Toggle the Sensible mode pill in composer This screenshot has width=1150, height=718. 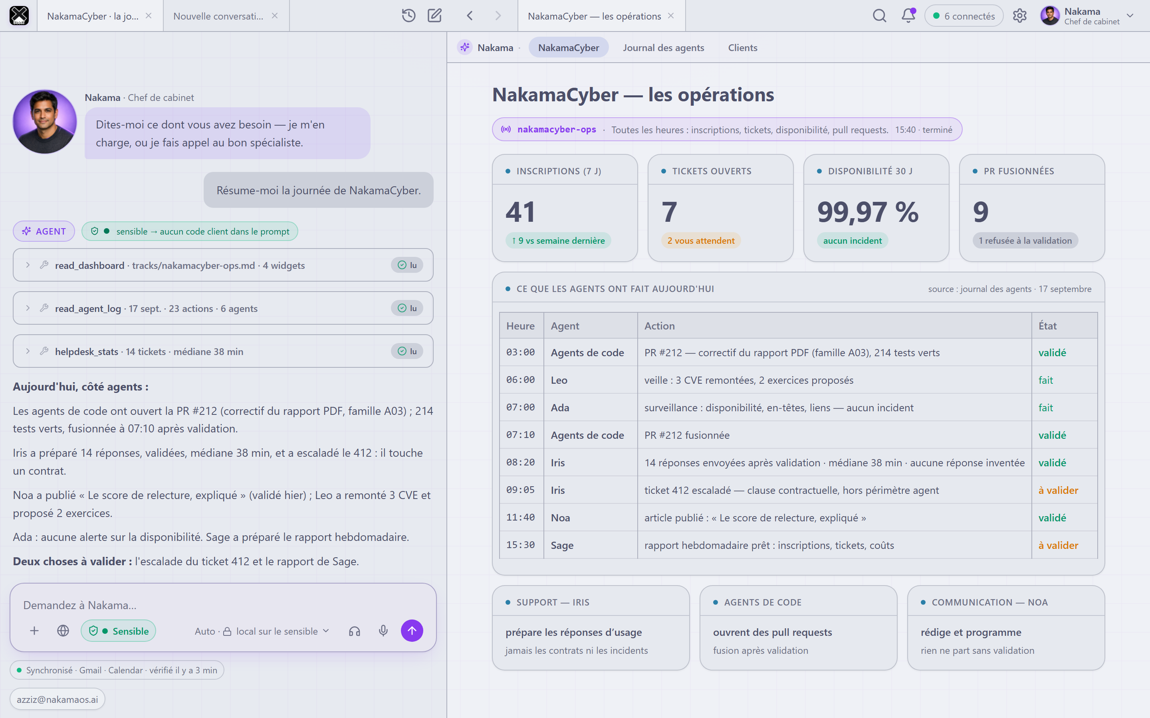[x=118, y=631]
